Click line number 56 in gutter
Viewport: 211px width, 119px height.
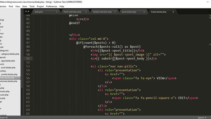(x=28, y=78)
